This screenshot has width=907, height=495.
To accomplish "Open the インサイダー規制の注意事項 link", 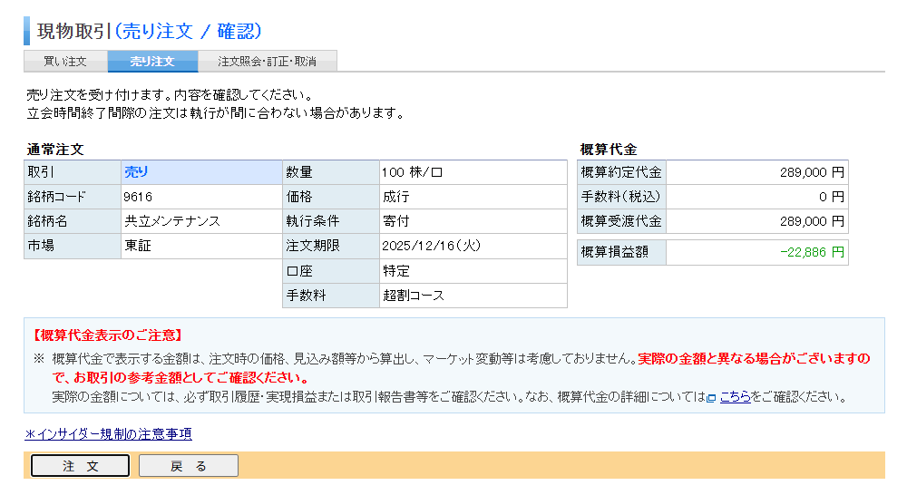I will tap(109, 434).
